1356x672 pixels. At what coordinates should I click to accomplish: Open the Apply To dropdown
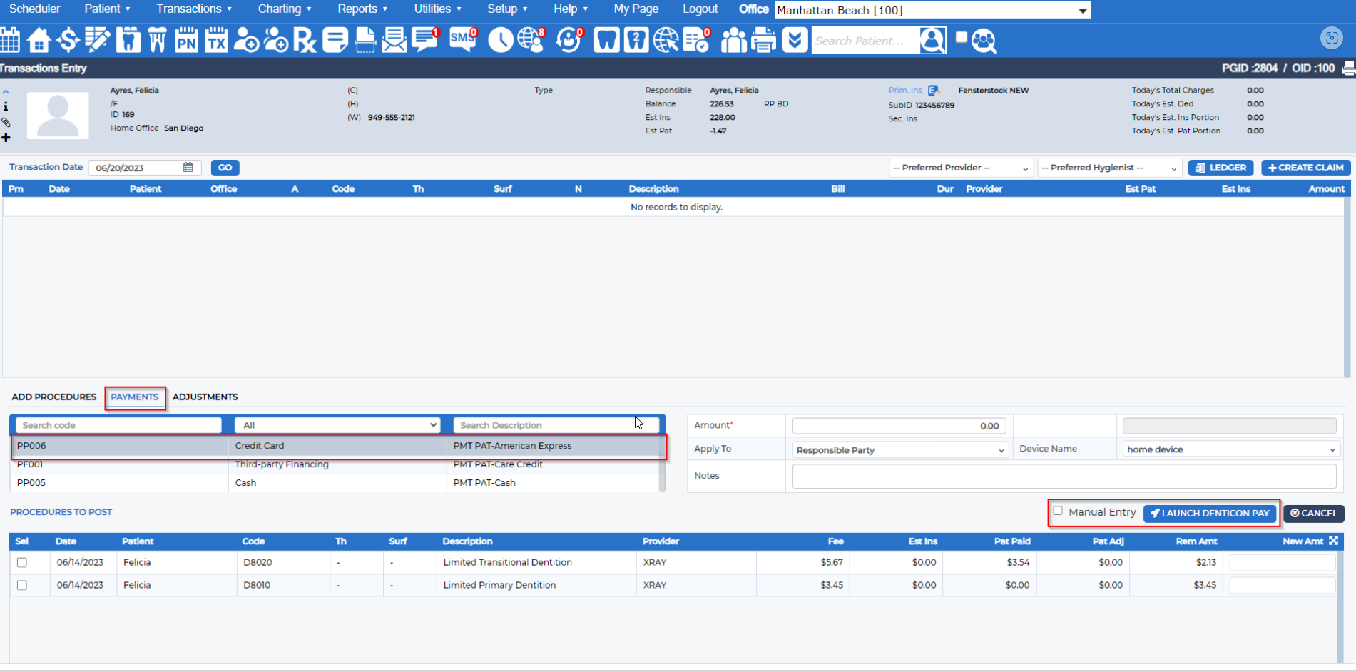(899, 449)
